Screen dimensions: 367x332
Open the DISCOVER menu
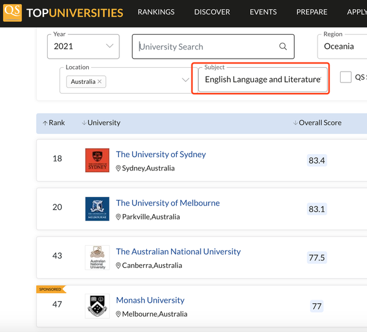[212, 12]
